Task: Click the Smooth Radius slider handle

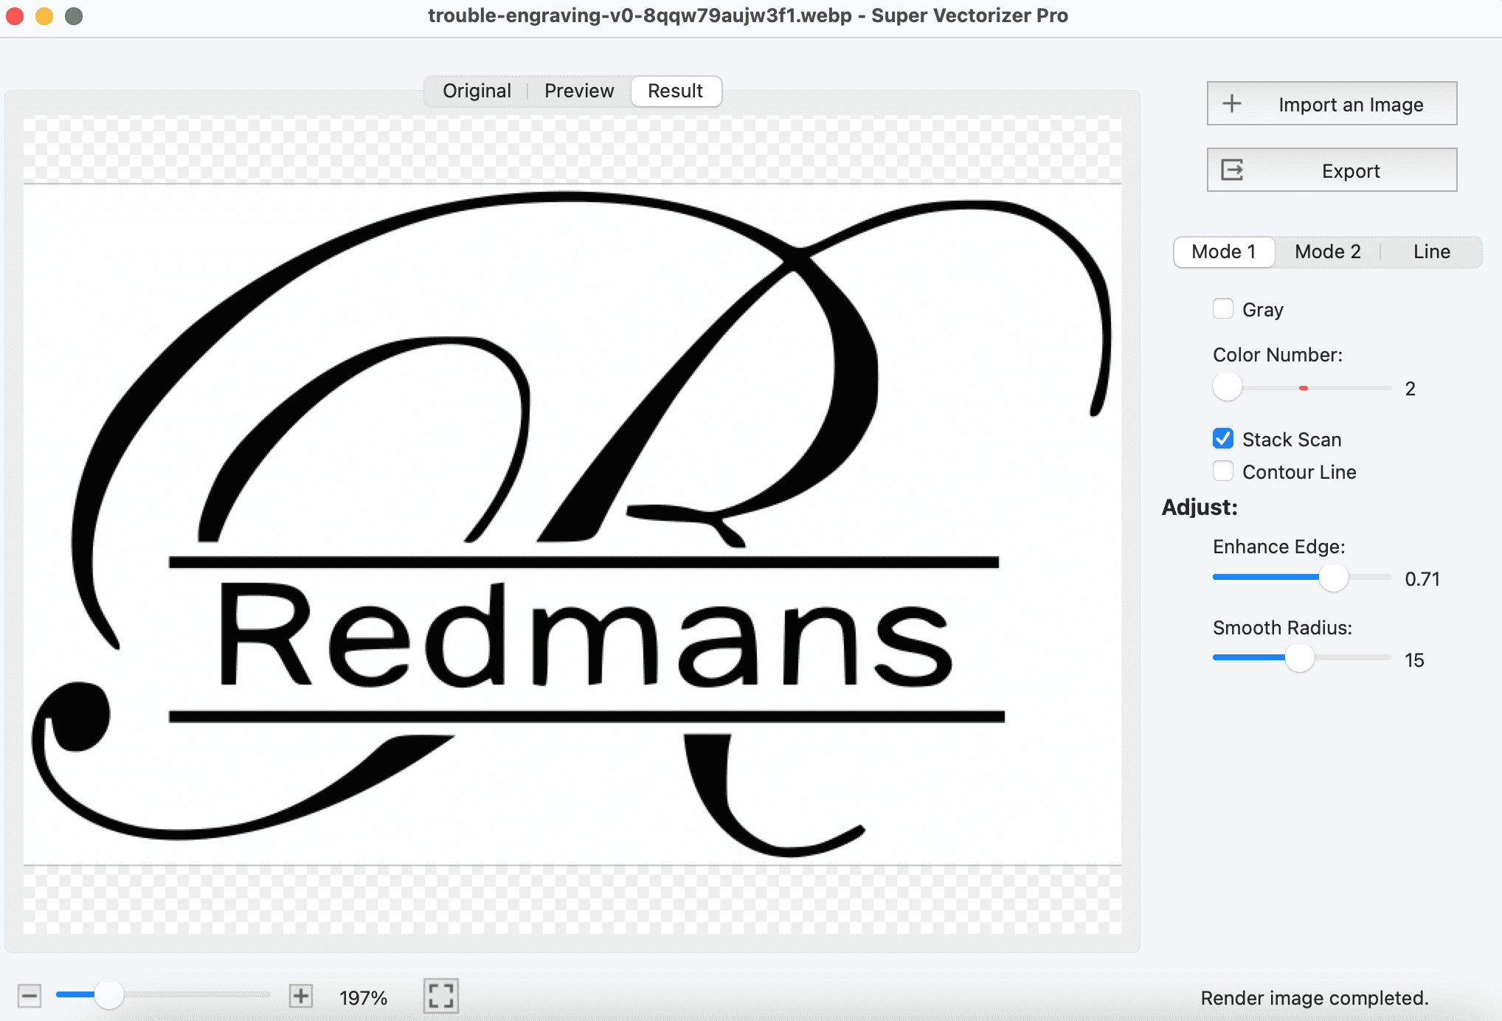Action: tap(1299, 657)
